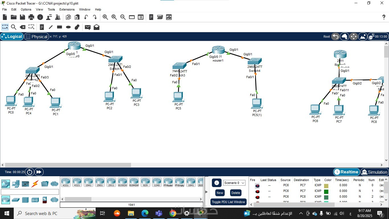Save the project with the floppy icon
This screenshot has width=389, height=219.
point(22,17)
